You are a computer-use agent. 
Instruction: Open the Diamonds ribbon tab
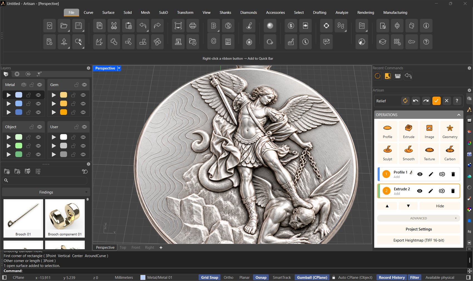point(248,13)
